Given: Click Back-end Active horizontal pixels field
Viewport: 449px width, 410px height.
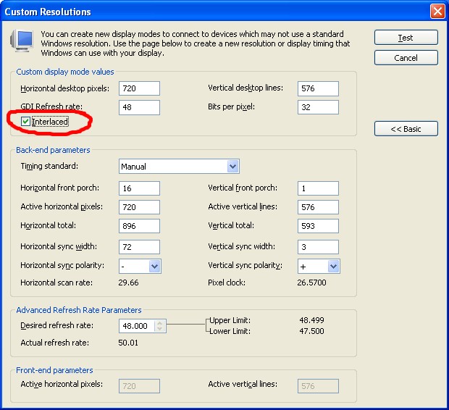Looking at the screenshot, I should 139,207.
